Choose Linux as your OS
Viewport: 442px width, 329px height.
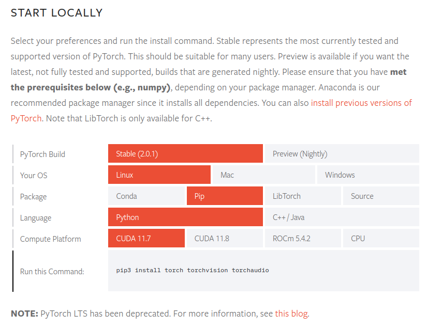click(x=159, y=175)
